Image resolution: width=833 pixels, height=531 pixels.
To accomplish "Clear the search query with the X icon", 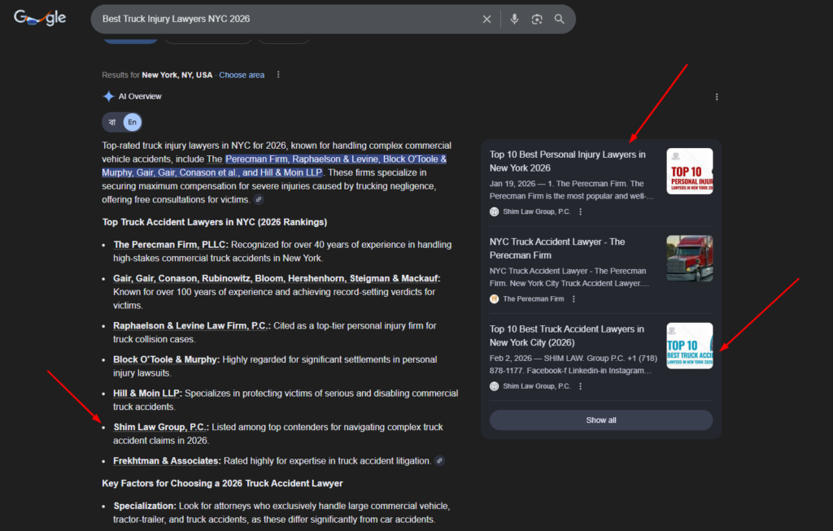I will click(x=486, y=19).
